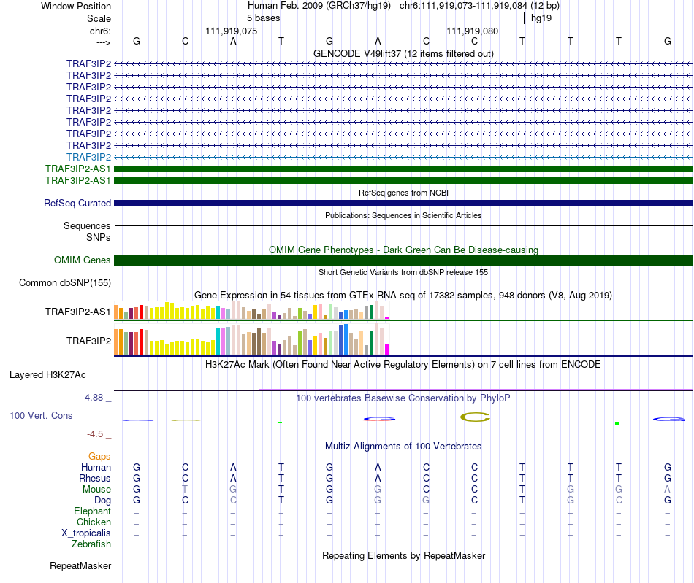Click the Dog species row label
The width and height of the screenshot is (694, 583).
(x=102, y=501)
